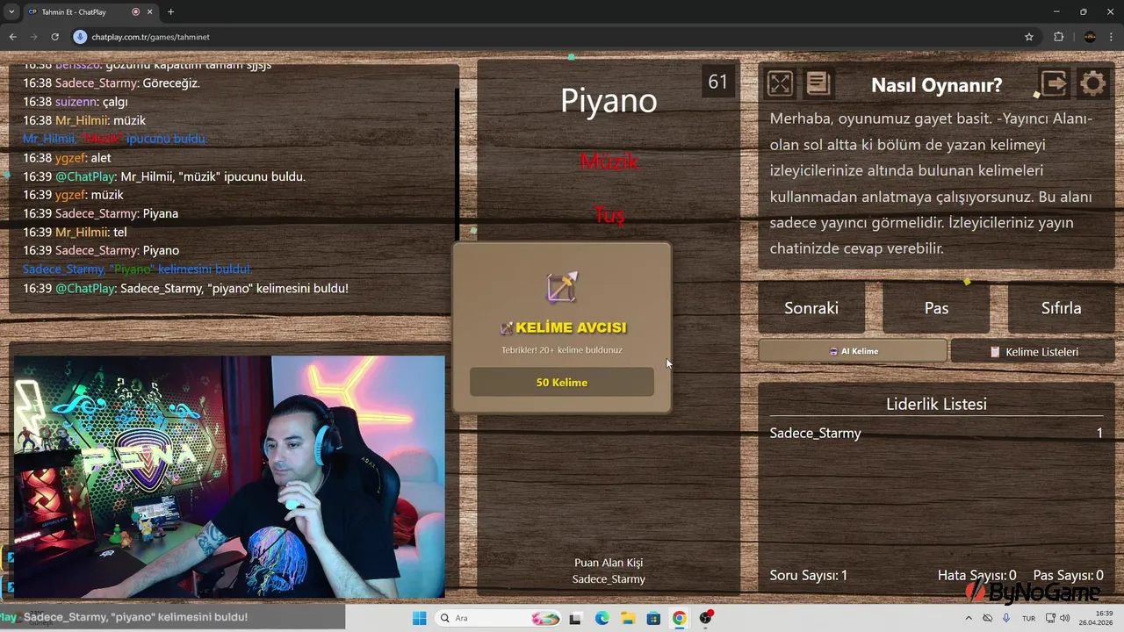The image size is (1124, 632).
Task: Click the microphone tray icon
Action: [1006, 618]
